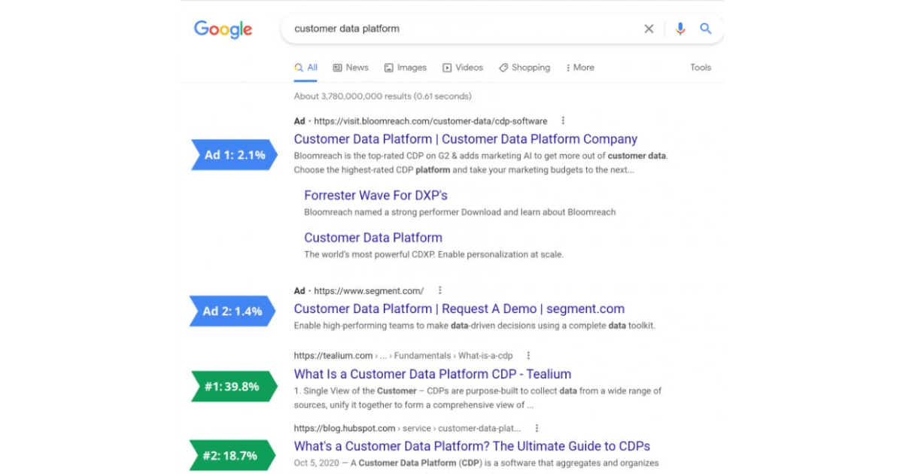The width and height of the screenshot is (903, 474).
Task: Click the Enable high-performing teams description text
Action: (x=474, y=326)
